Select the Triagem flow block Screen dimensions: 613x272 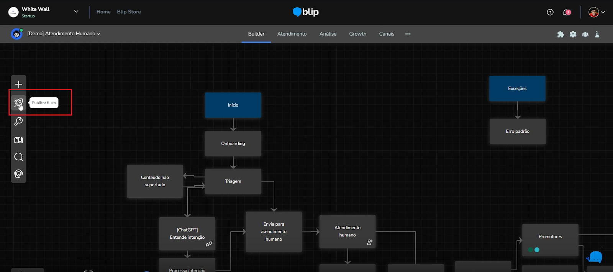coord(233,181)
